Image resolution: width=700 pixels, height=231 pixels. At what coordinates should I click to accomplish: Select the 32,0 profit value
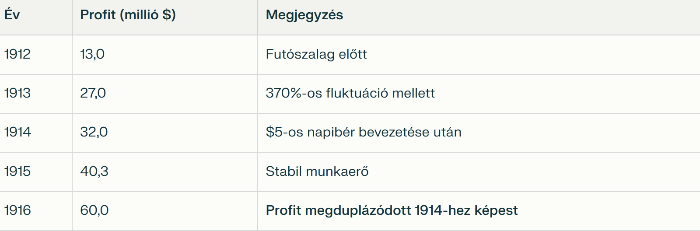click(94, 132)
